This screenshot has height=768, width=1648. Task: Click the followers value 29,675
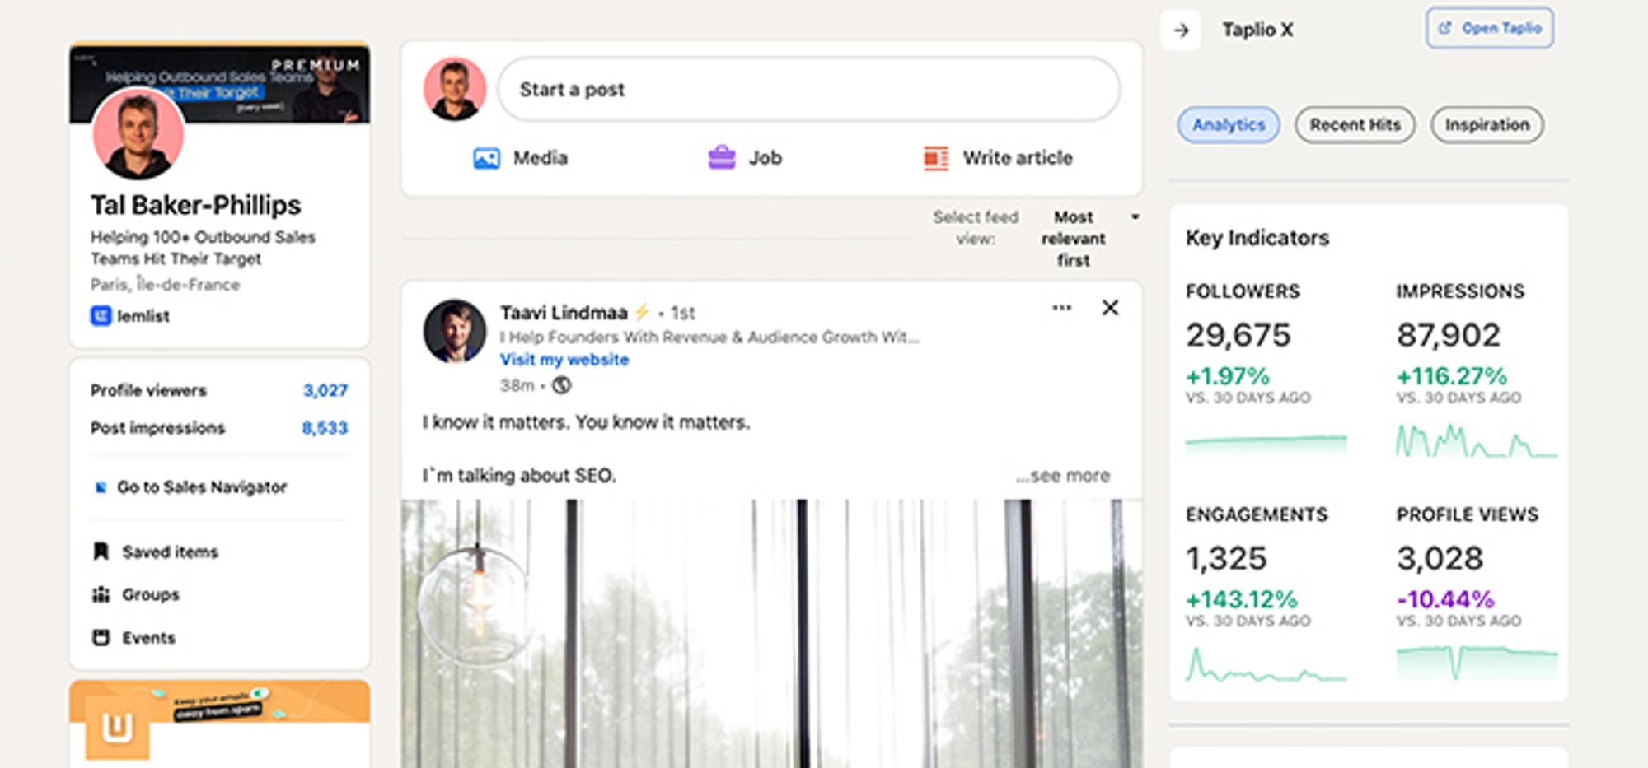click(x=1238, y=335)
